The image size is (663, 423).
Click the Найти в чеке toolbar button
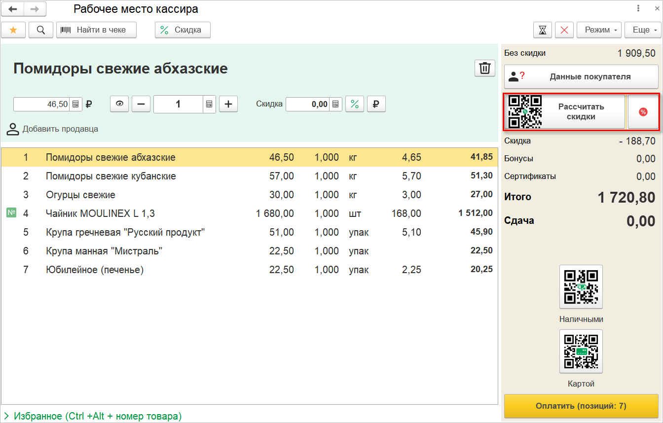[x=96, y=30]
